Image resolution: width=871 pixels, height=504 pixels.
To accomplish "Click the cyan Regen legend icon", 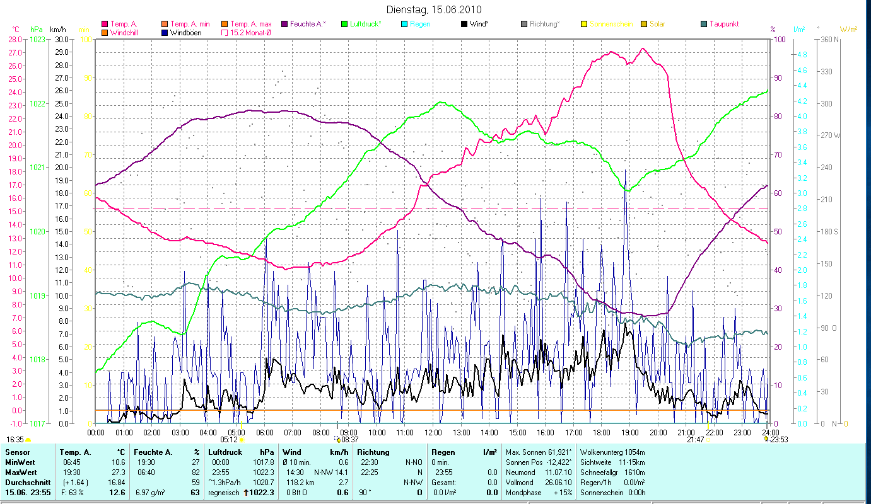I will click(404, 24).
